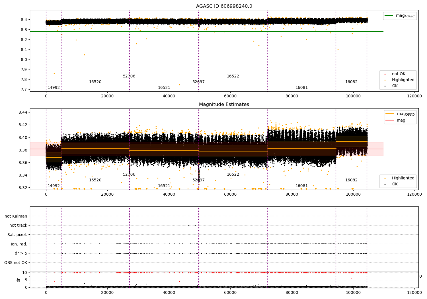Click the 'Magnitude Estimates' panel title
This screenshot has width=427, height=299.
(x=224, y=105)
